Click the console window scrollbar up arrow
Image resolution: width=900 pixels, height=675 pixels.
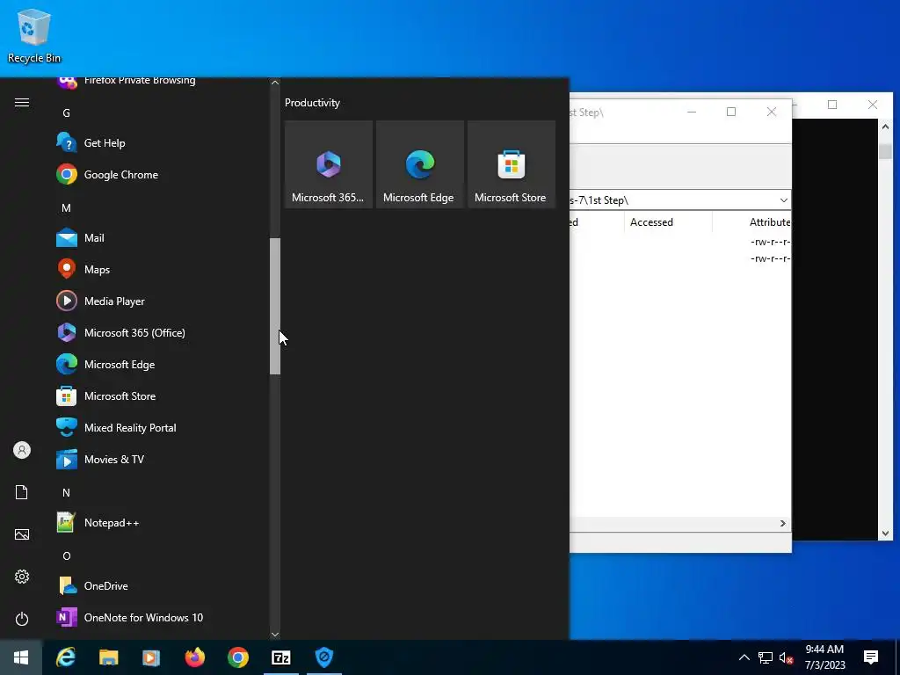coord(885,127)
